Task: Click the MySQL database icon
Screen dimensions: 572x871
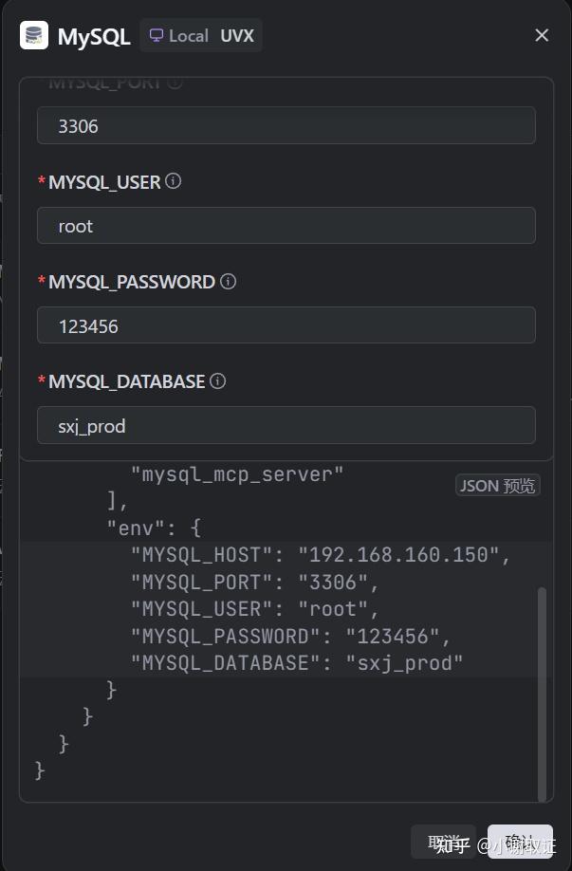Action: point(33,34)
